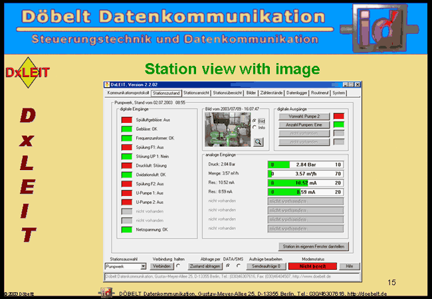Viewport: 432px width, 299px height.
Task: Click the address status bar field
Action: point(232,276)
